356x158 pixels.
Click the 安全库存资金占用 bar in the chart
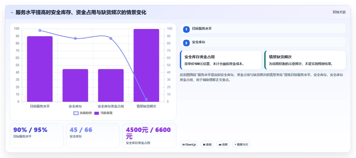(x=111, y=85)
